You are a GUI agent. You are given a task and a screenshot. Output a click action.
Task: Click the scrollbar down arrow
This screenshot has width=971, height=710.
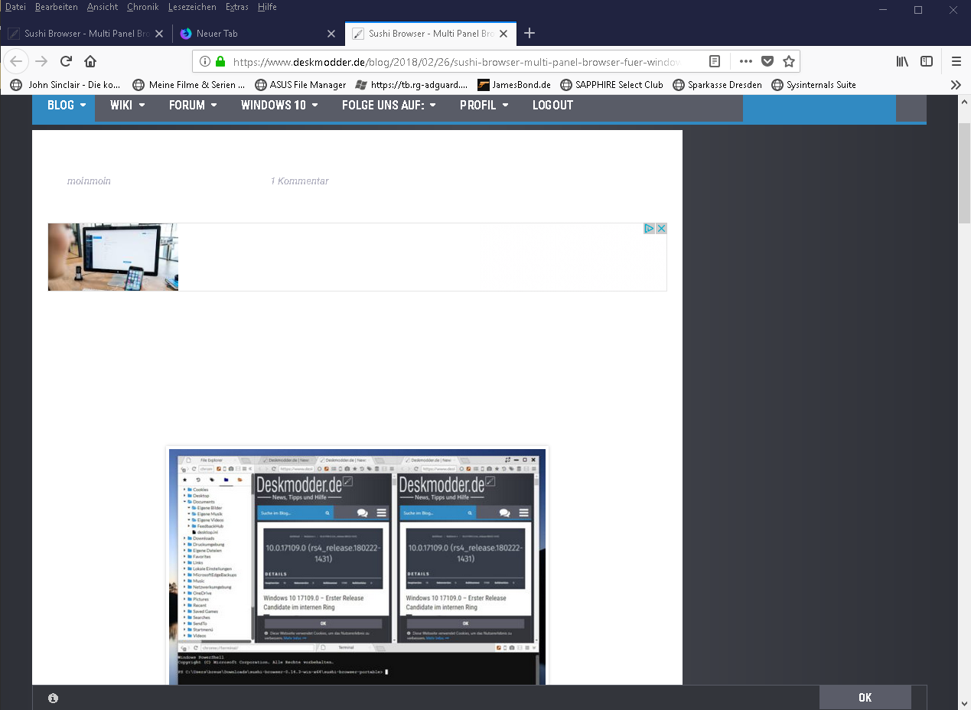point(964,702)
